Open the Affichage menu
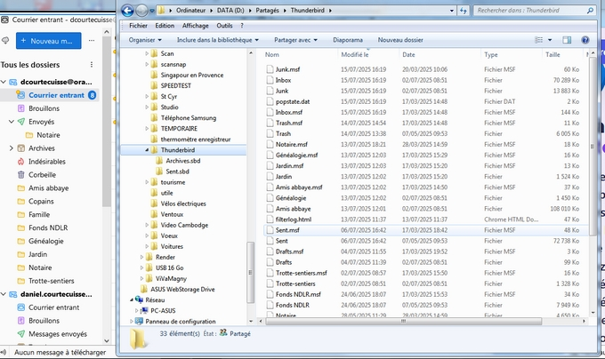The width and height of the screenshot is (605, 359). coord(195,26)
